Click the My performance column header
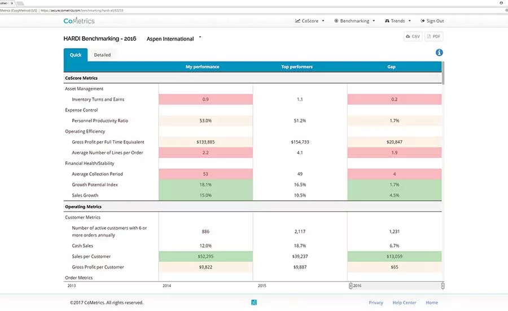 point(203,67)
